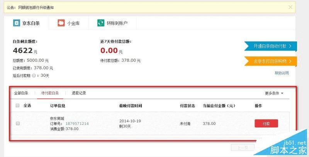309x157 pixels.
Task: Open the 帮助说明 help link
Action: [282, 73]
